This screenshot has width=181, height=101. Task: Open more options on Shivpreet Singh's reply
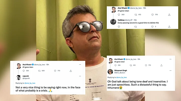pyautogui.click(x=170, y=71)
